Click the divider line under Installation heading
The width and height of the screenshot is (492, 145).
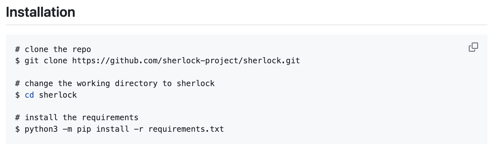[x=247, y=25]
